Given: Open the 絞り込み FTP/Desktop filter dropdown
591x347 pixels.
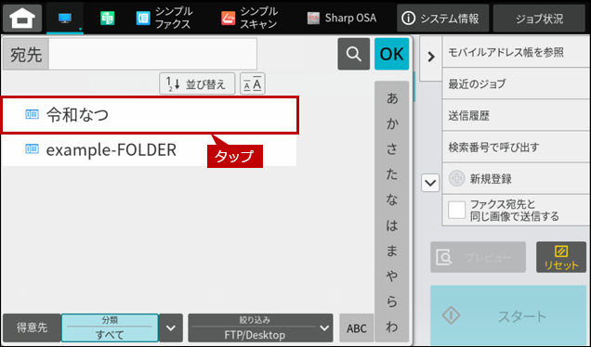Looking at the screenshot, I should click(260, 328).
